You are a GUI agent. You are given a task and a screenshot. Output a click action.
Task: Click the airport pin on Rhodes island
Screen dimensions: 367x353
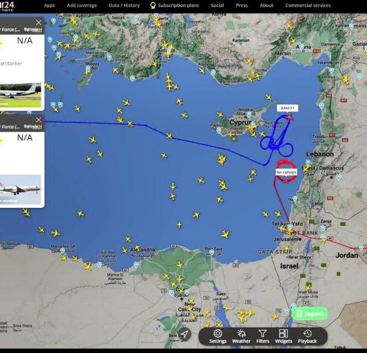[x=88, y=68]
